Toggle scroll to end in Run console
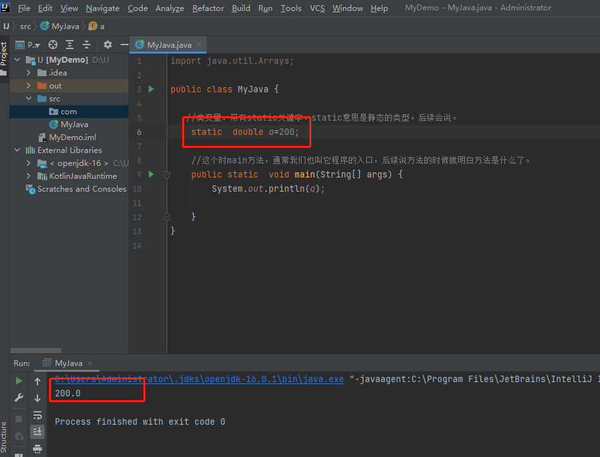Viewport: 600px width, 457px height. [37, 432]
